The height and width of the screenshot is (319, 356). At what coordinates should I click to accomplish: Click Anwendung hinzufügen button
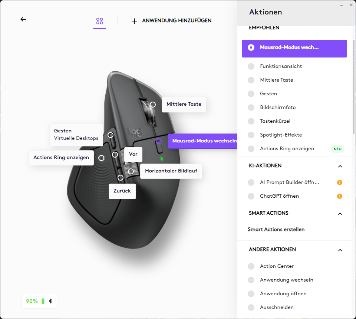(x=177, y=21)
